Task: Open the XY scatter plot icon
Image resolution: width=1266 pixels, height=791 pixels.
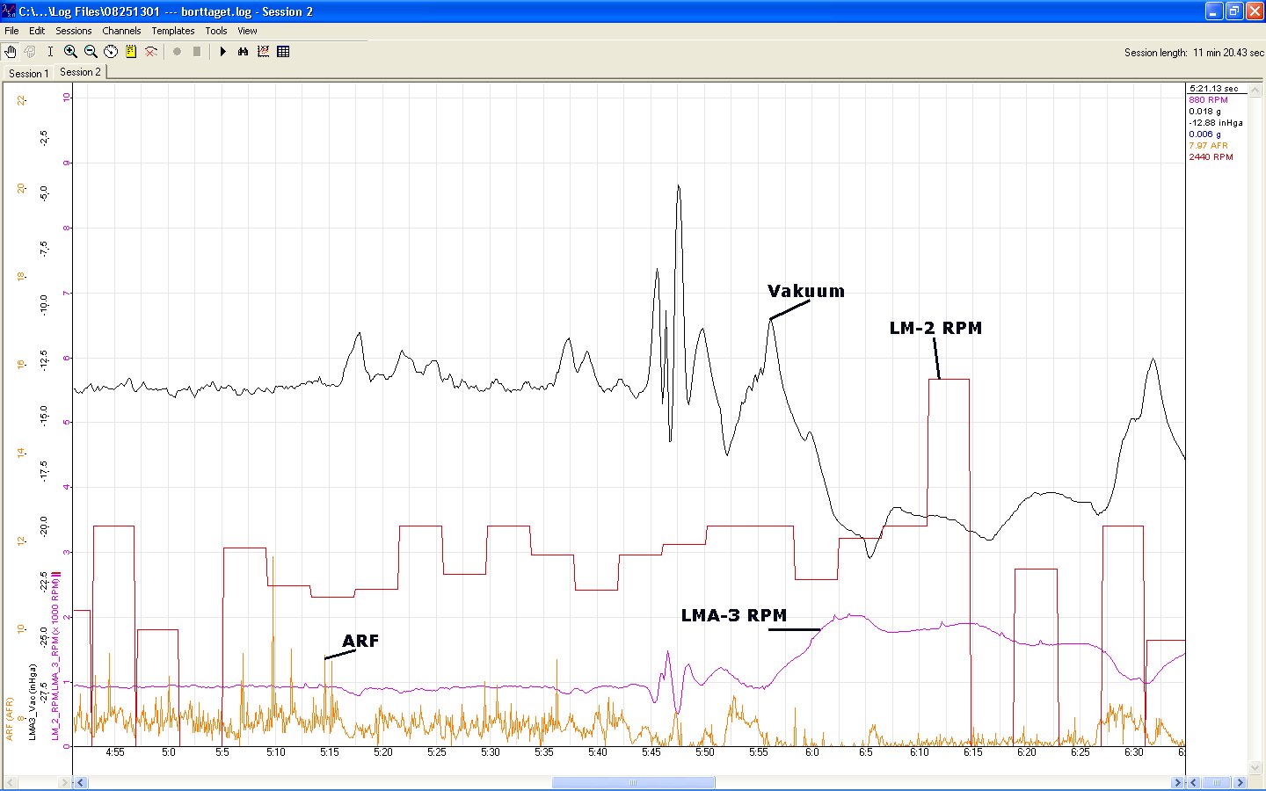Action: click(263, 52)
